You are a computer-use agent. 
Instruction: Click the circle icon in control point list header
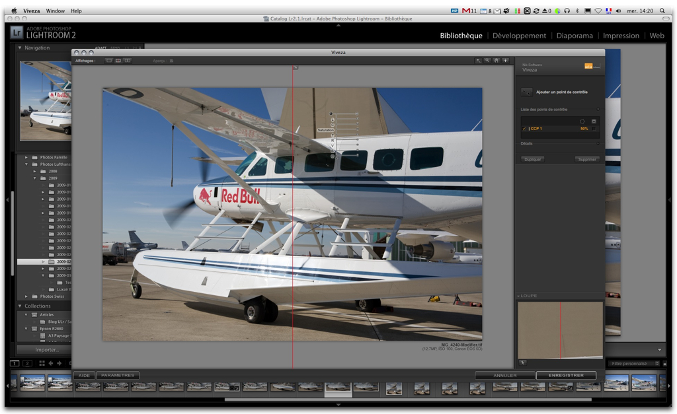pyautogui.click(x=582, y=121)
